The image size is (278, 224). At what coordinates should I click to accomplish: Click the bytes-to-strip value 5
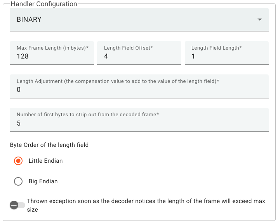click(x=19, y=123)
